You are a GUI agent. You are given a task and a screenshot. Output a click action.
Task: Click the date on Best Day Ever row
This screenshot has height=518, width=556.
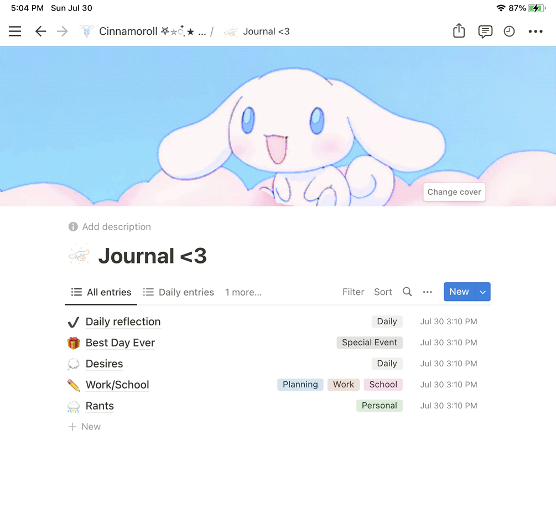449,343
